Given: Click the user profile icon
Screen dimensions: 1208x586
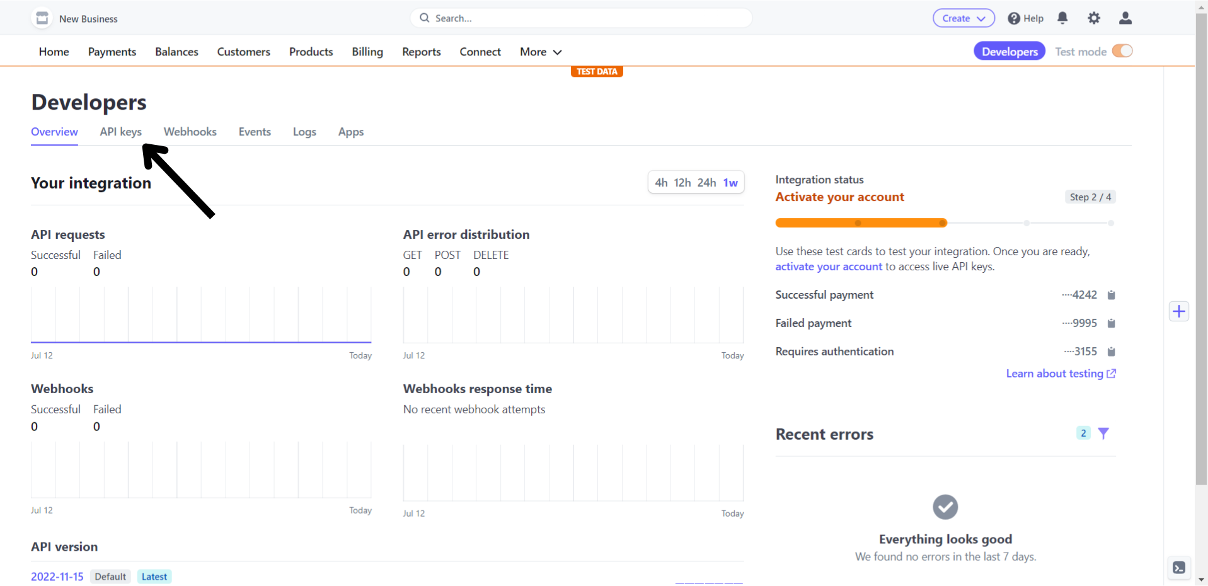Looking at the screenshot, I should (1125, 18).
